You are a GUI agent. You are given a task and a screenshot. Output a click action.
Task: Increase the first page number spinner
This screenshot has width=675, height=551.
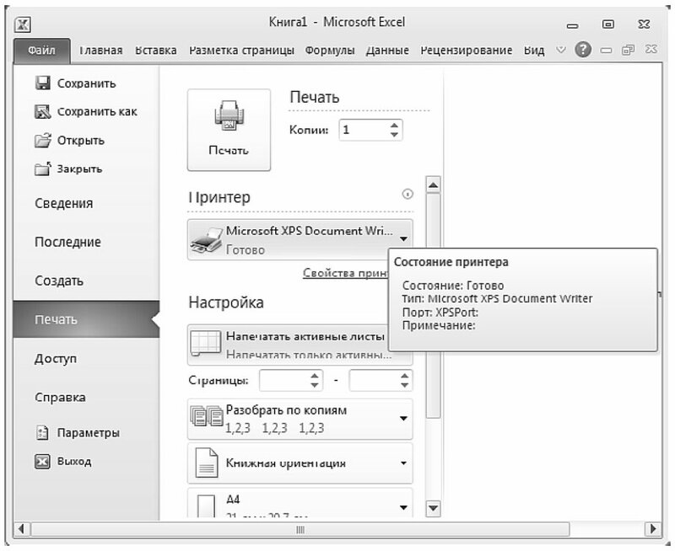coord(315,376)
